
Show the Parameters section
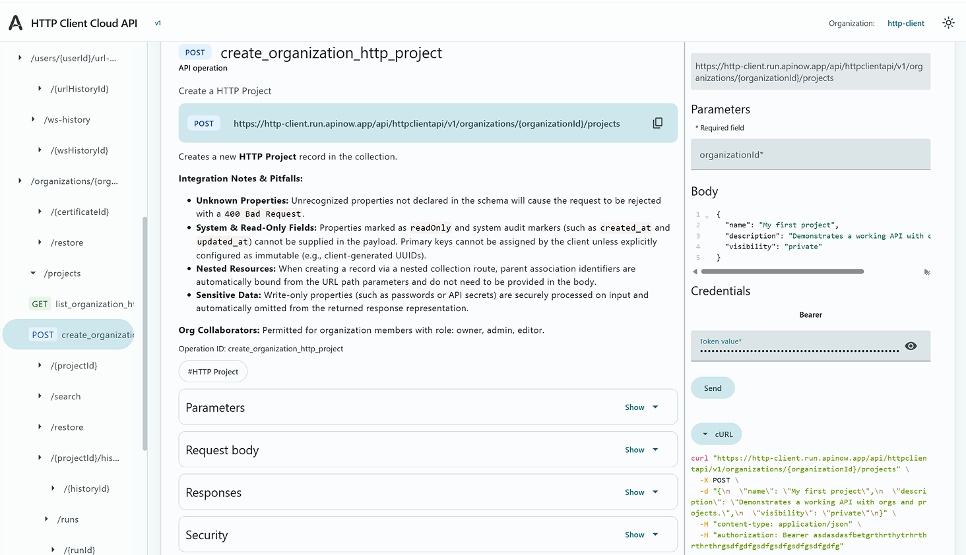tap(641, 407)
